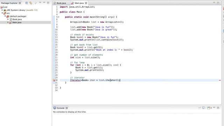Select JRE System Library [JavaSE-12]

coord(22,10)
